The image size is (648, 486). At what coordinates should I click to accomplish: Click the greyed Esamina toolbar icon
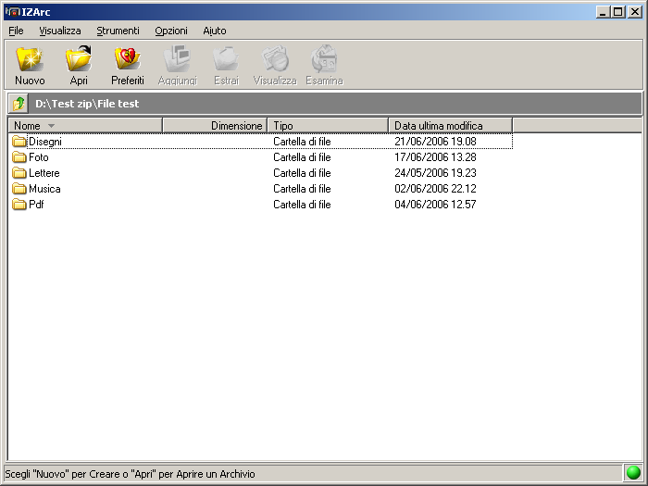[x=324, y=58]
